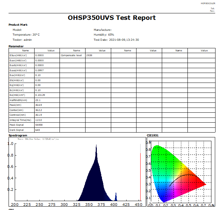Select the Tester: admin field

pyautogui.click(x=22, y=40)
